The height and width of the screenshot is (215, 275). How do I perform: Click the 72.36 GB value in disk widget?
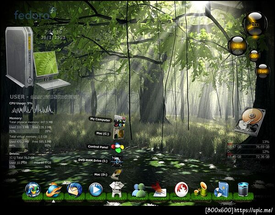click(x=262, y=157)
